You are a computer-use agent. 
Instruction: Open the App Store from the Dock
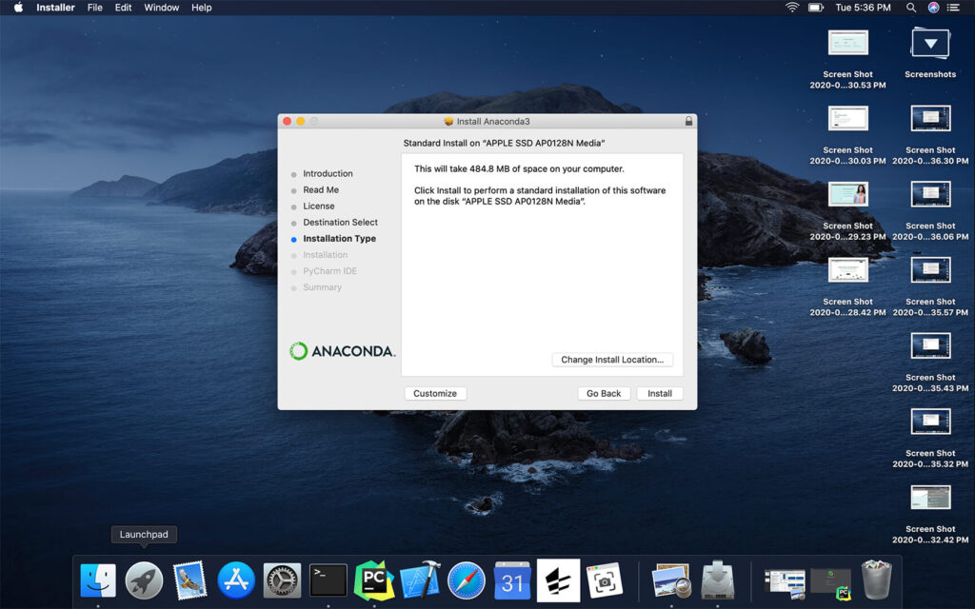pyautogui.click(x=236, y=581)
